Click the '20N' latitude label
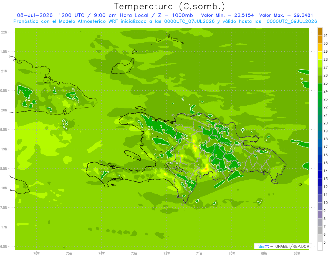333x257 pixels. pos(5,110)
